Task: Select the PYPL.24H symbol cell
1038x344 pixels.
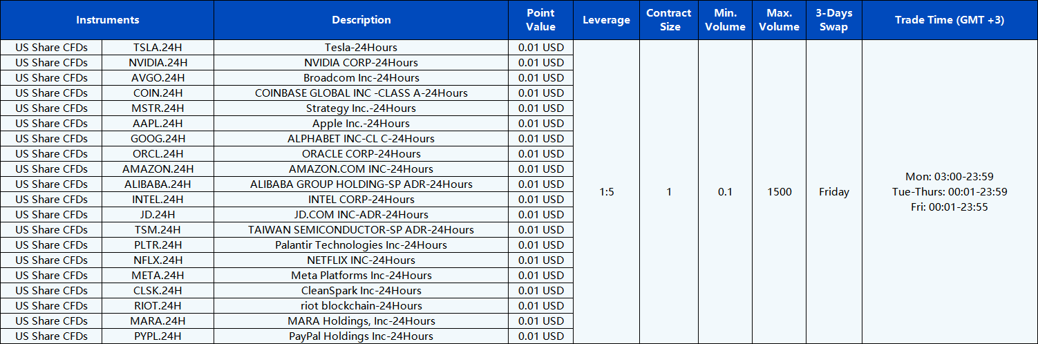Action: tap(158, 336)
